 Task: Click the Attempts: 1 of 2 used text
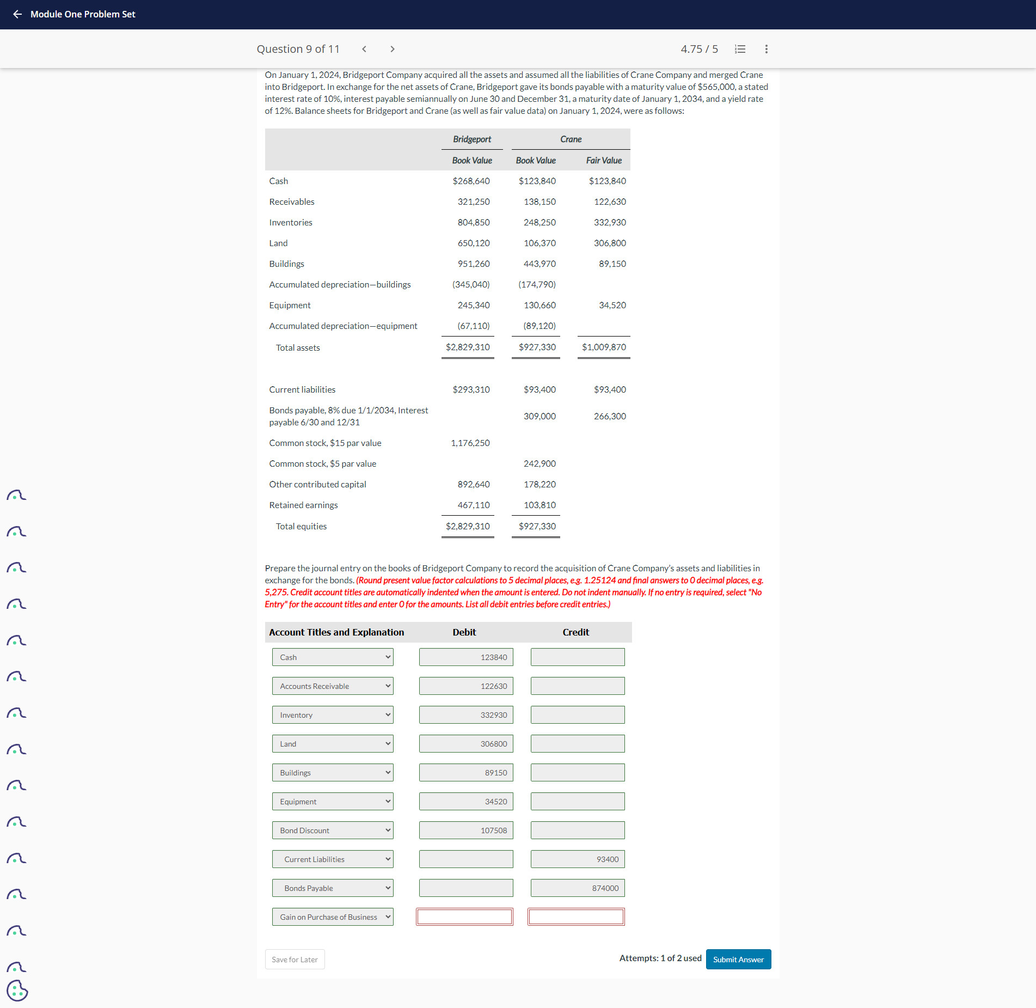(660, 958)
